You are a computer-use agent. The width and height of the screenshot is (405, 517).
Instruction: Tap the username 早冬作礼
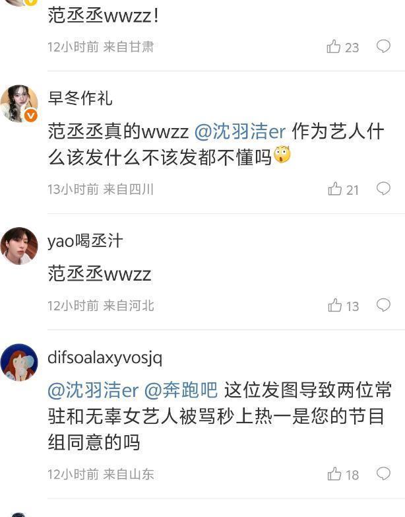click(80, 98)
